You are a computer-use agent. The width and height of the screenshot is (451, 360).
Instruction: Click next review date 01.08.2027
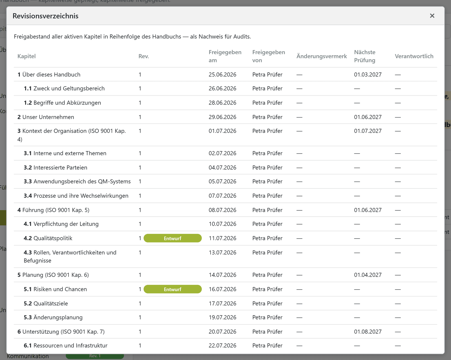point(368,332)
